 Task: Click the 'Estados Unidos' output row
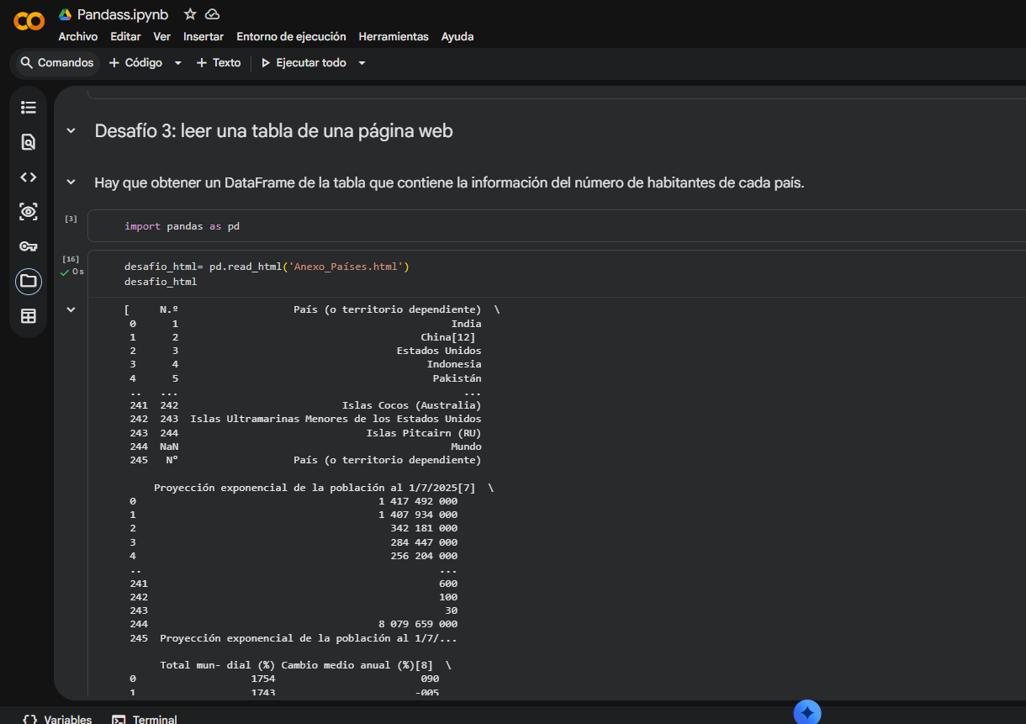tap(439, 351)
